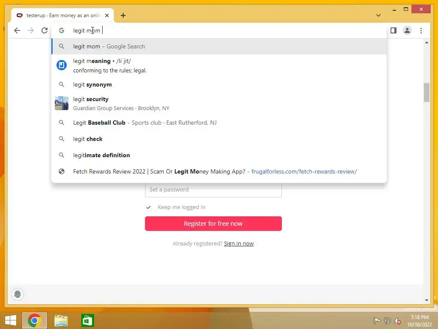Click the fingerprint icon at page bottom

(x=18, y=294)
